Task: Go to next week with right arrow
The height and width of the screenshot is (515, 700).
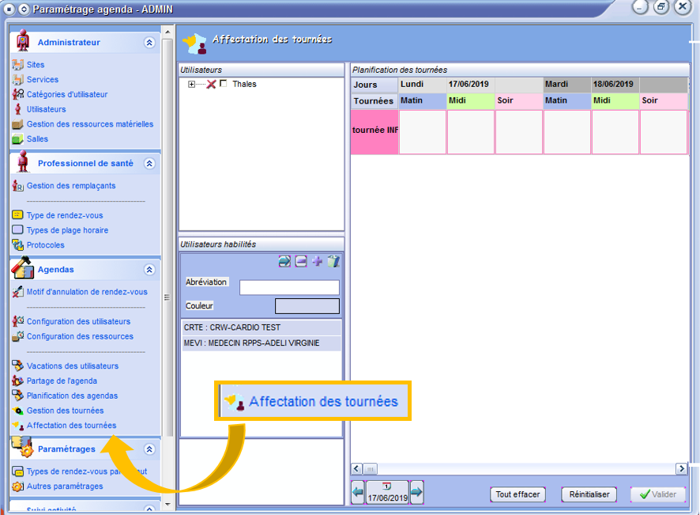Action: (416, 492)
